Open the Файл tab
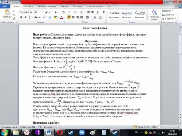182x136 pixels. (5, 6)
